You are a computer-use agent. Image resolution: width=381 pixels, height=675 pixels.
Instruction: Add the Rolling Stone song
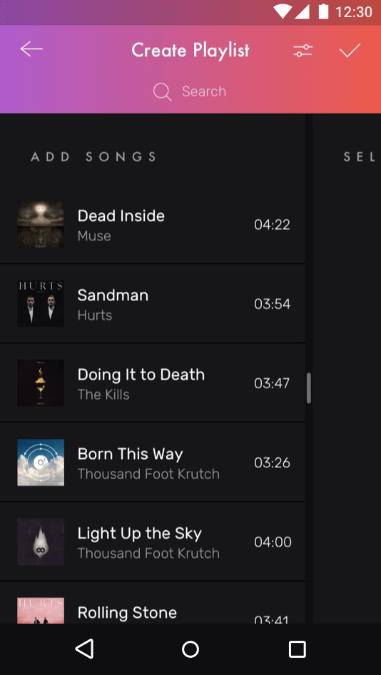153,603
